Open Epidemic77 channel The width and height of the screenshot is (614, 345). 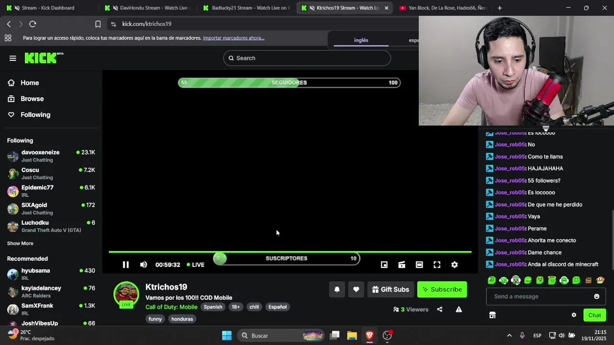51,191
